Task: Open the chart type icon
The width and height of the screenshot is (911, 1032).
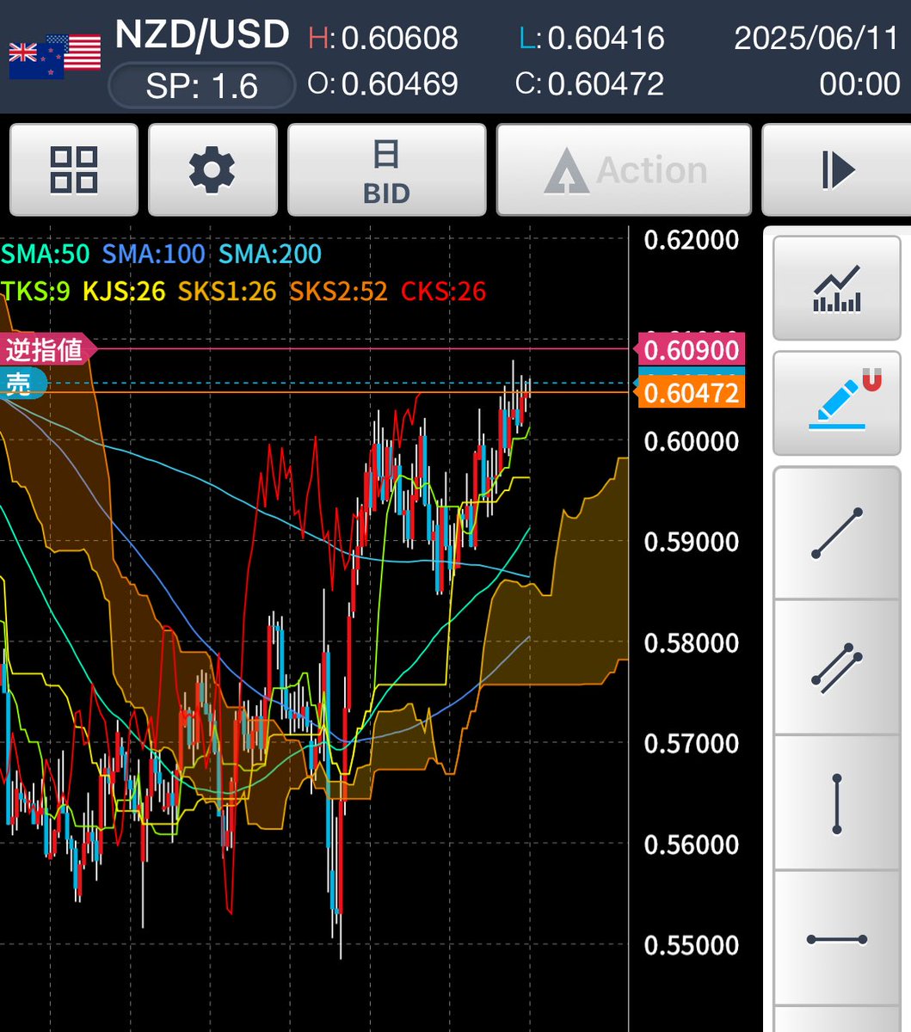Action: coord(835,287)
